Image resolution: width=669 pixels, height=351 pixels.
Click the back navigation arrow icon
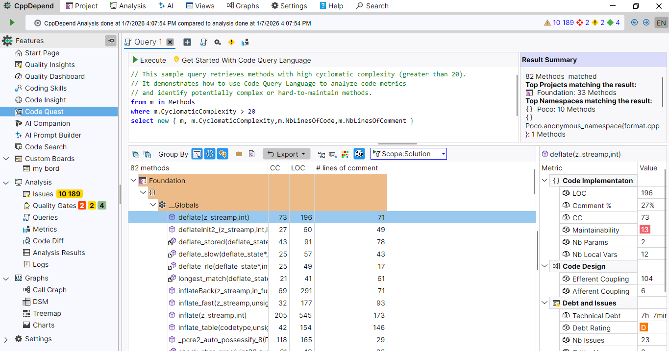pos(634,23)
